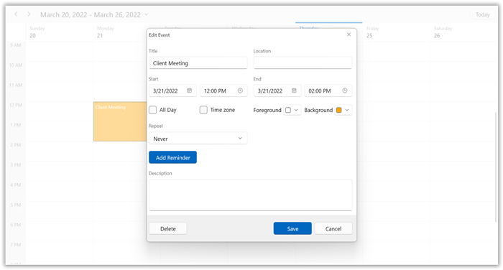
Task: Click the Location input field
Action: [x=303, y=63]
